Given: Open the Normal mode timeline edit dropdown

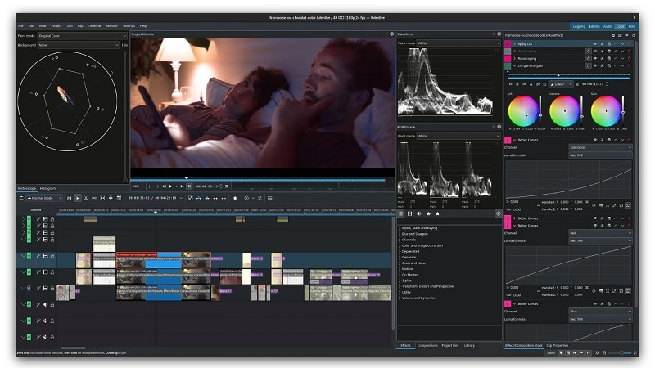Looking at the screenshot, I should (44, 198).
